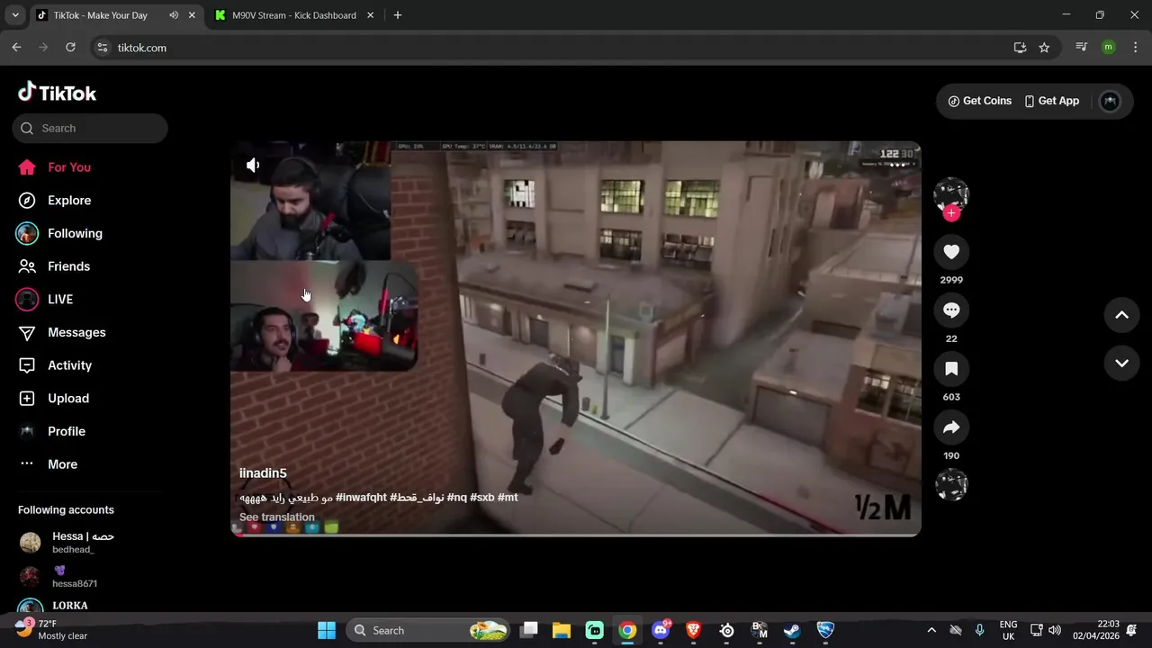Select the TikTok - Make Your Day tab

(101, 15)
